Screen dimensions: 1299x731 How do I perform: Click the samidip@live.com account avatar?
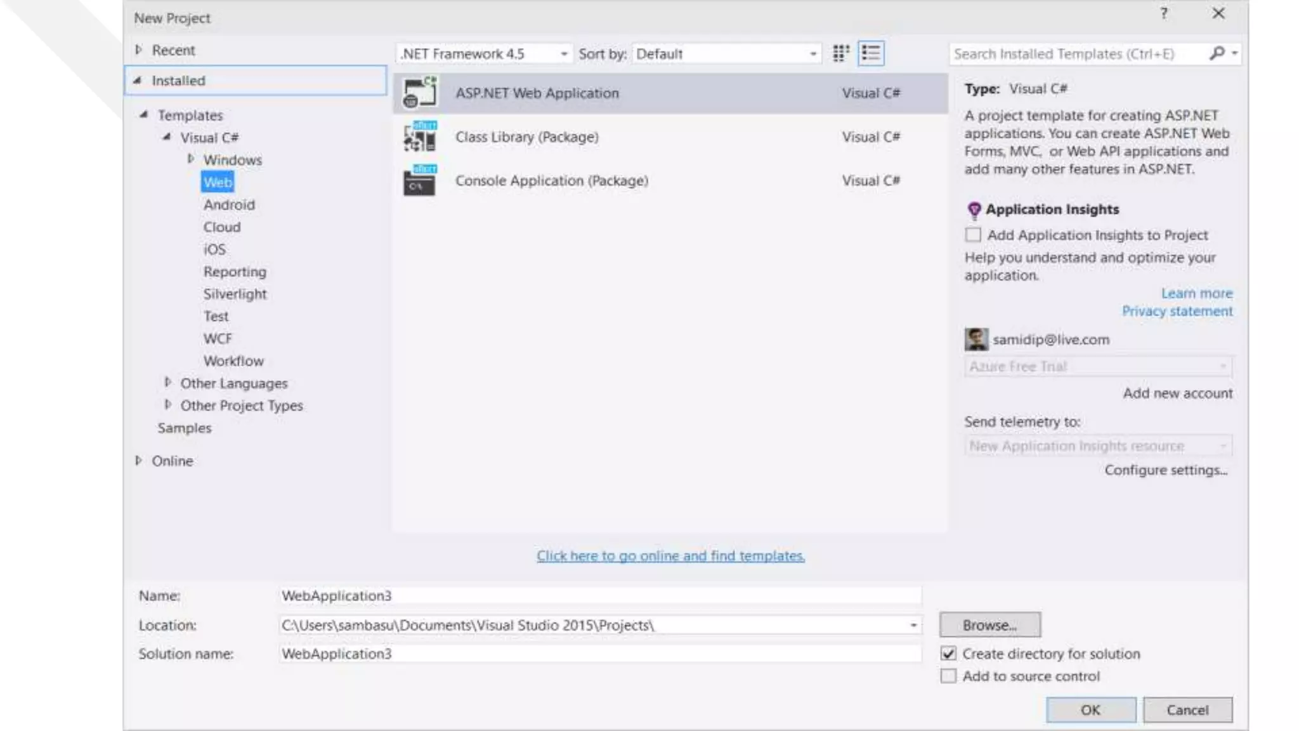(976, 339)
